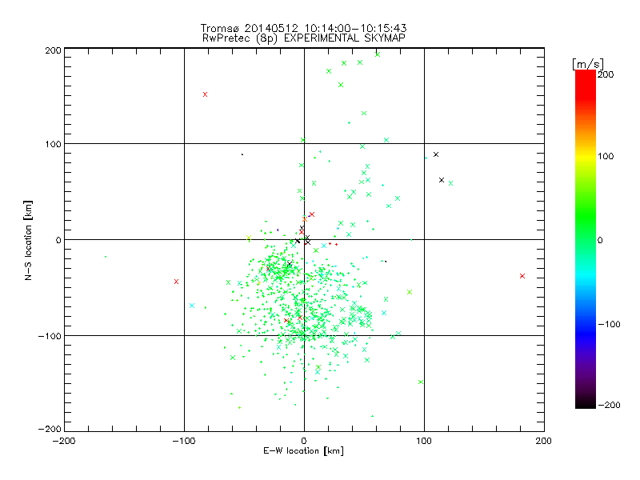Click the colorbar label '200' at top
This screenshot has height=480, width=640.
(x=606, y=74)
